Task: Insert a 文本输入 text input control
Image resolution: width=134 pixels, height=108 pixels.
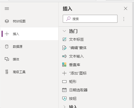Action: [73, 56]
